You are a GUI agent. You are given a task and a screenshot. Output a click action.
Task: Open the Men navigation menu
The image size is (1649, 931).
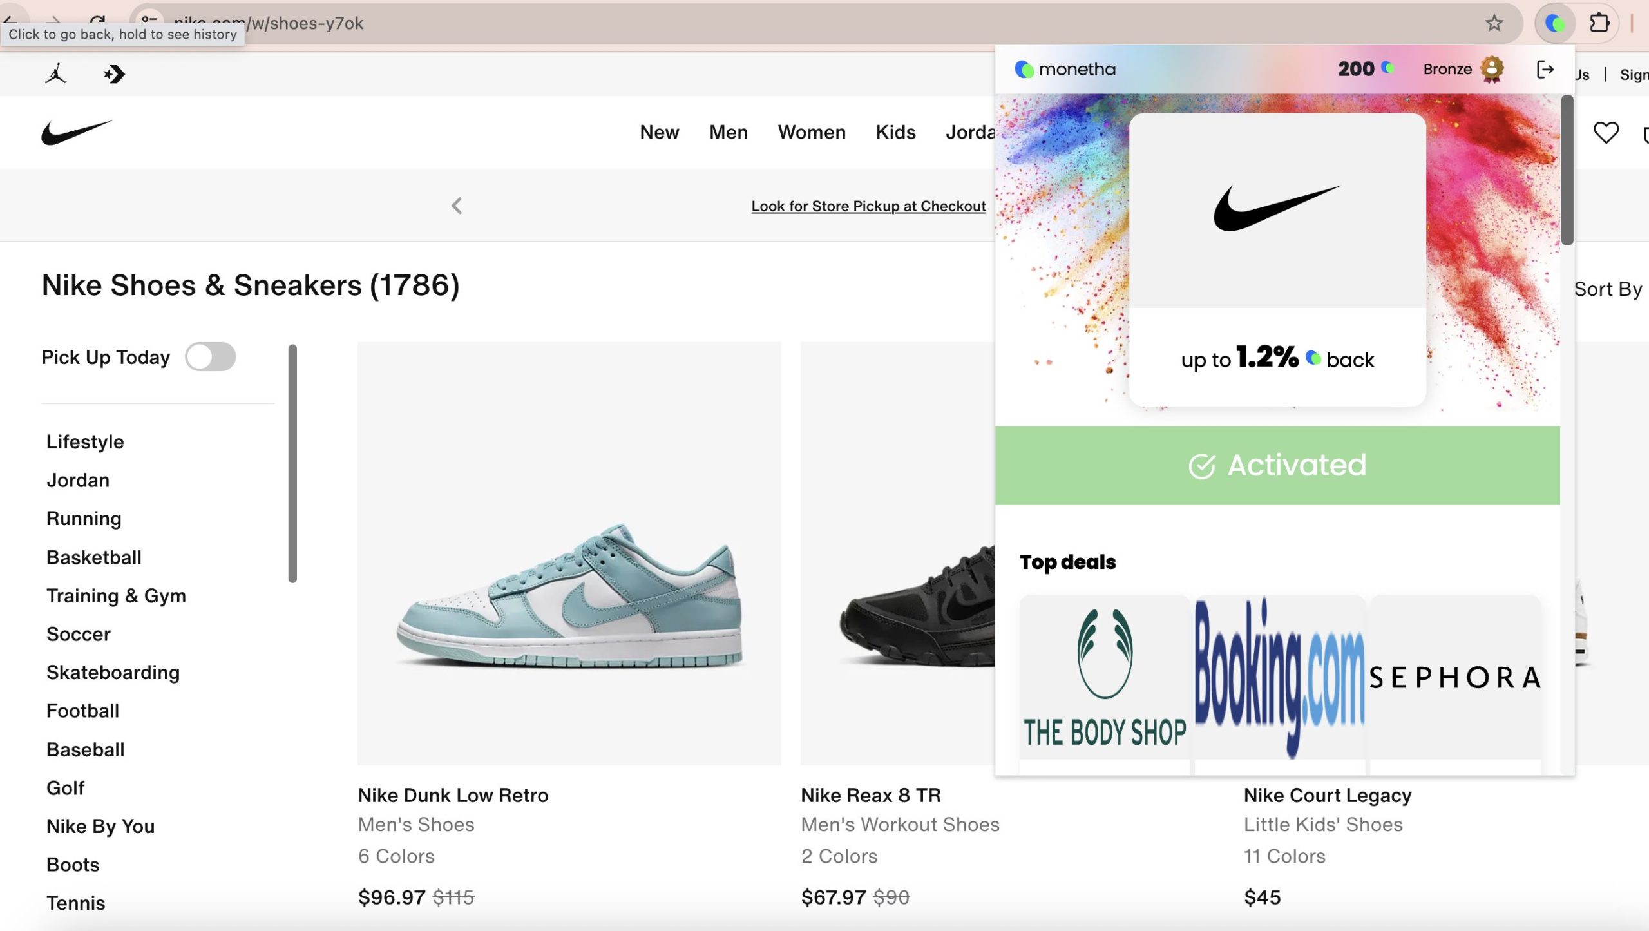(x=728, y=132)
